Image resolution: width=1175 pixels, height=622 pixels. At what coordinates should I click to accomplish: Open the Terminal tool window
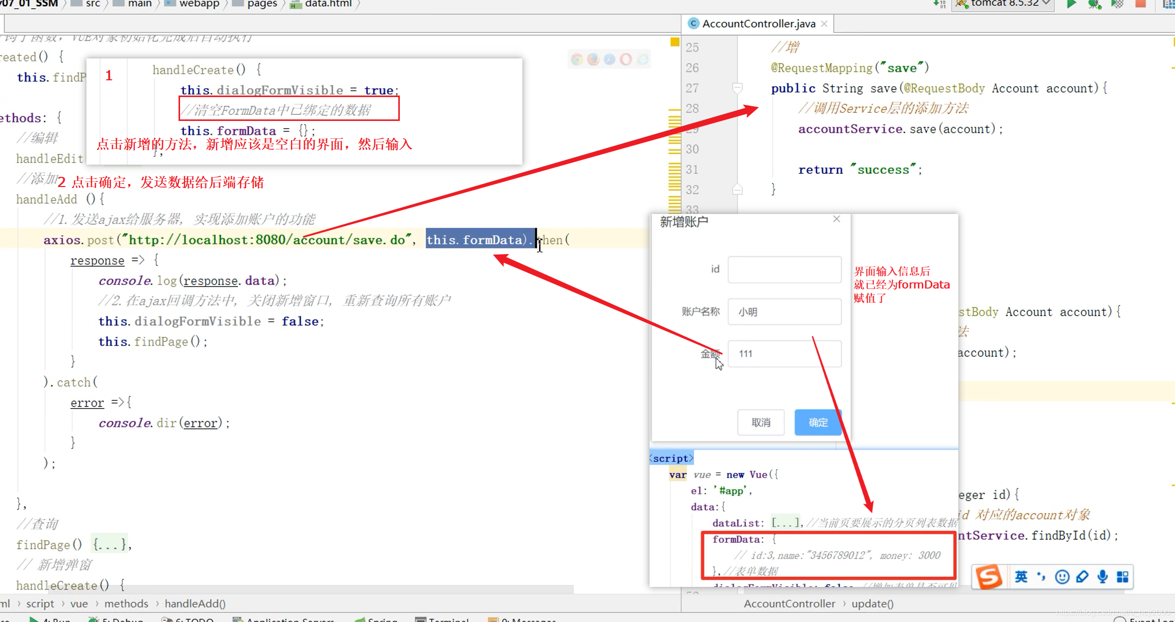[442, 619]
